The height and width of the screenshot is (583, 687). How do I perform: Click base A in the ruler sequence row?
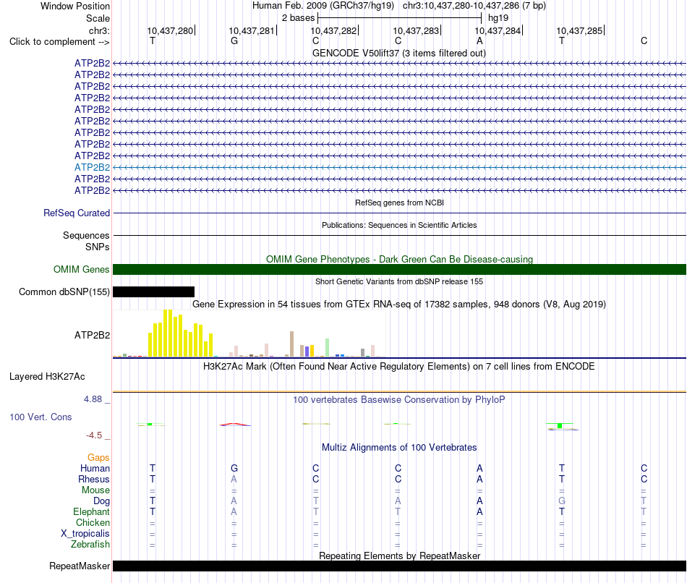[x=479, y=41]
